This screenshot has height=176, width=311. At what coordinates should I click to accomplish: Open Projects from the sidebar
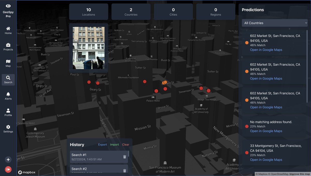tap(8, 47)
